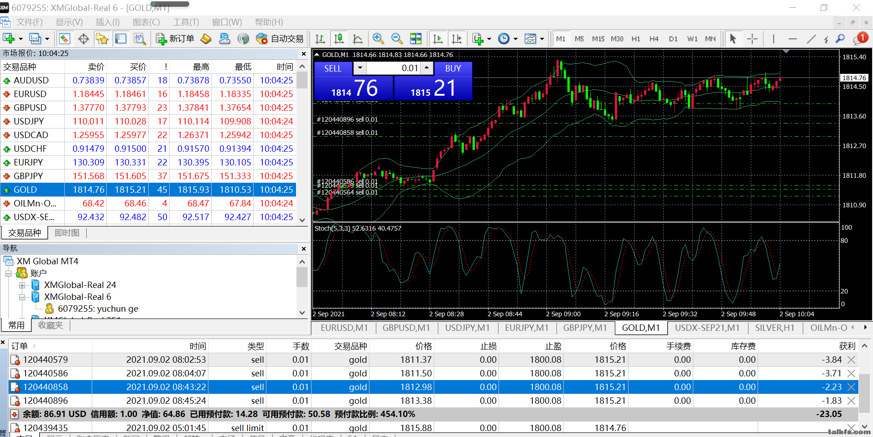This screenshot has width=873, height=437.
Task: Zoom out on the chart
Action: [x=397, y=39]
